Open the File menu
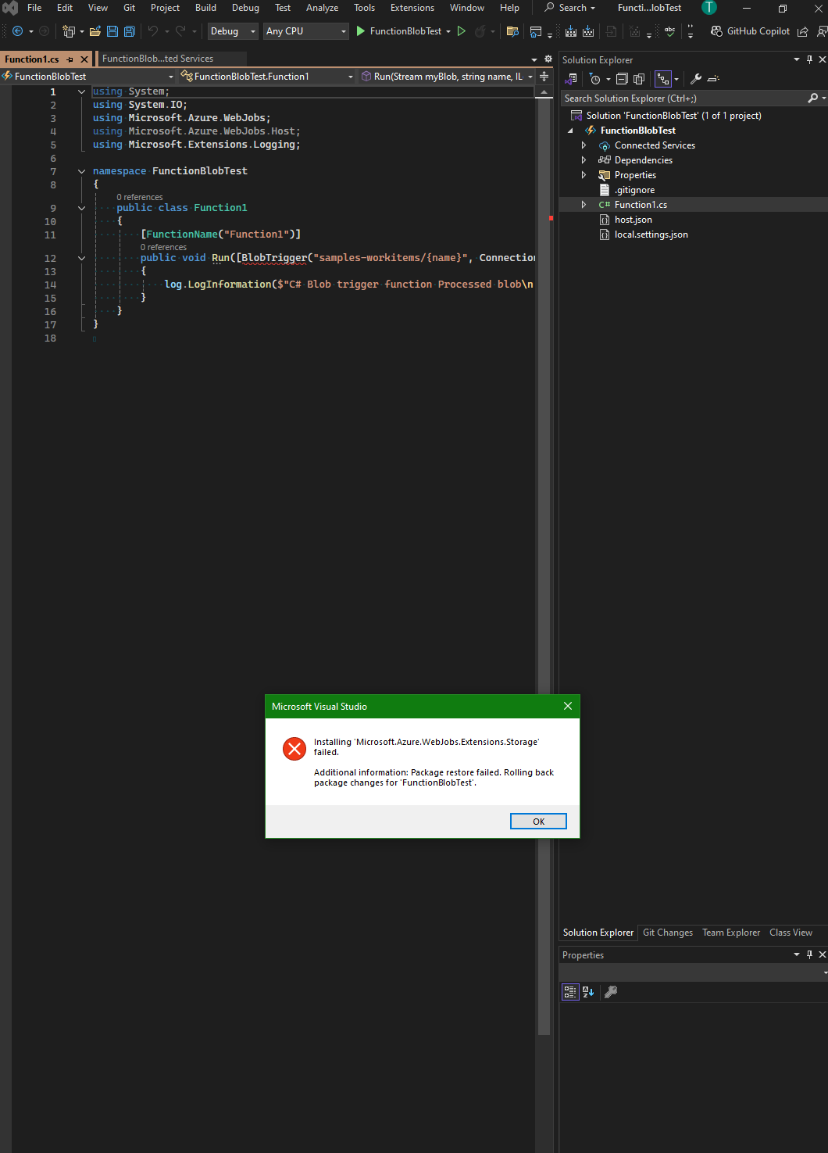Screen dimensions: 828x1153 [x=34, y=8]
